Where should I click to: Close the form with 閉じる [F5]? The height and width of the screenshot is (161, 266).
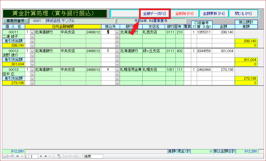click(x=243, y=14)
